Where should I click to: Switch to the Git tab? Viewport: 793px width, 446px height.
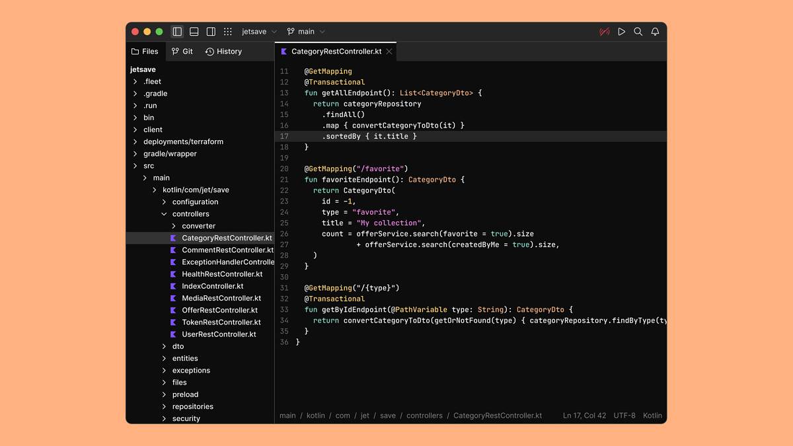[x=182, y=52]
